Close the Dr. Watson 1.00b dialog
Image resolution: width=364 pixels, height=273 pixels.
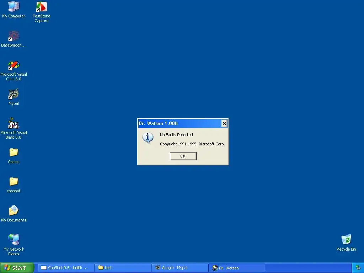[224, 123]
